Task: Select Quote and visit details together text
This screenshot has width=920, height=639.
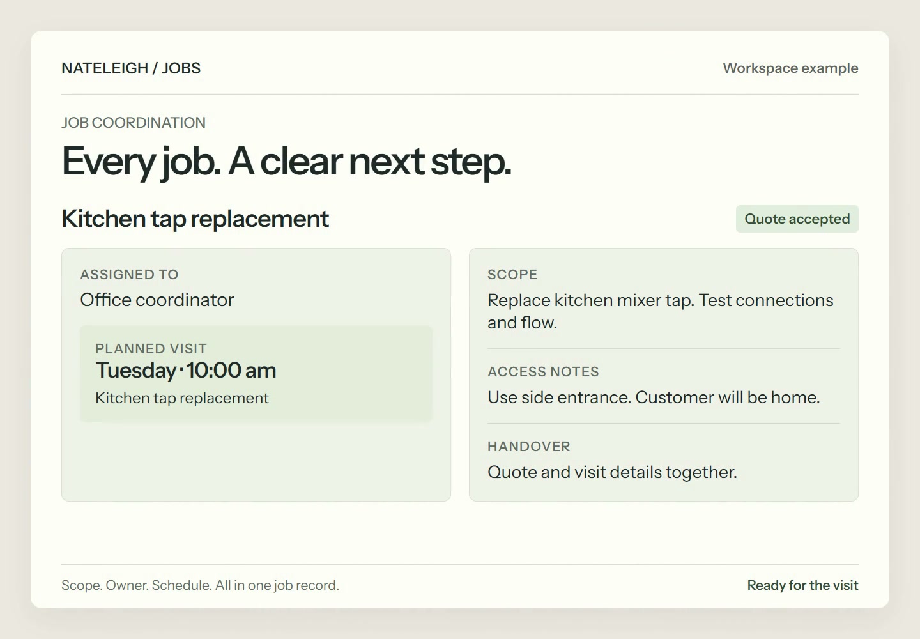Action: coord(612,472)
